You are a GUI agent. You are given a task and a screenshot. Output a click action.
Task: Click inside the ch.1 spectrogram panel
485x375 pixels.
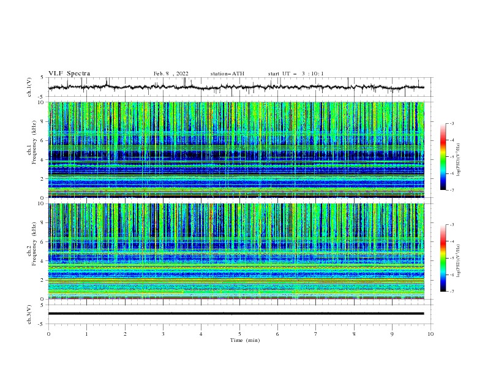pyautogui.click(x=236, y=150)
